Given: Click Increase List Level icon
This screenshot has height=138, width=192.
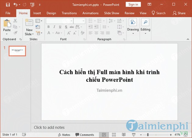Looking at the screenshot, I should (96, 27).
